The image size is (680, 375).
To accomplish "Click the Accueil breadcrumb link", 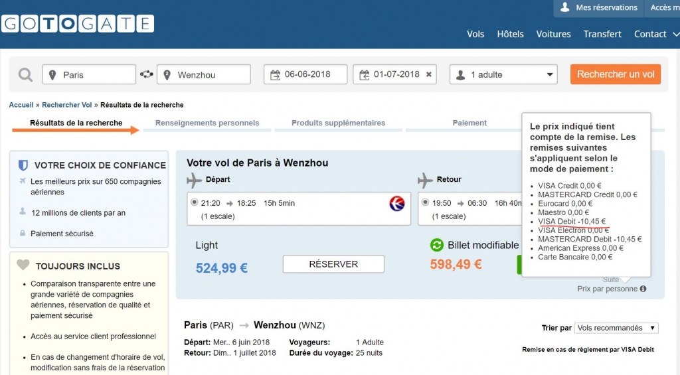I will point(21,105).
